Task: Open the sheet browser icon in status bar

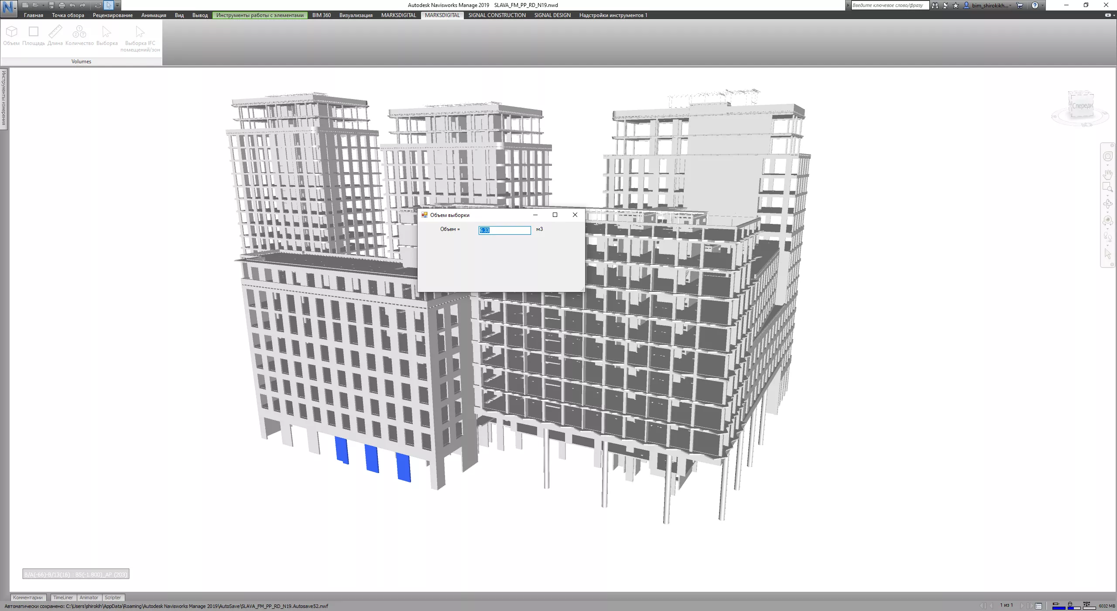Action: 1038,605
